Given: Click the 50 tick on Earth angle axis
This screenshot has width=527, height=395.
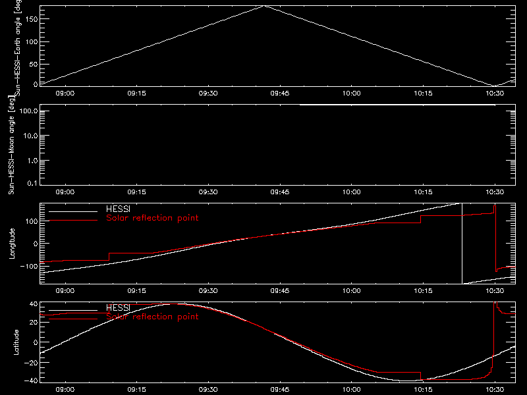Looking at the screenshot, I should pos(34,64).
